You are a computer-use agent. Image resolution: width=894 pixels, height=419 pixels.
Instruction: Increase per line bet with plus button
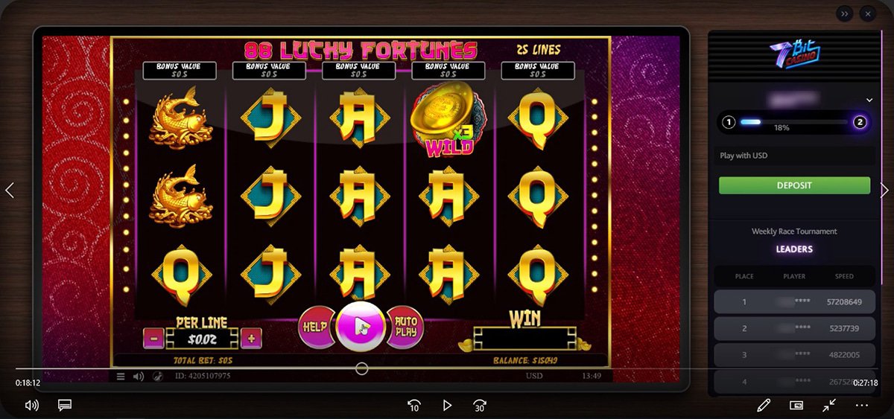click(x=251, y=338)
